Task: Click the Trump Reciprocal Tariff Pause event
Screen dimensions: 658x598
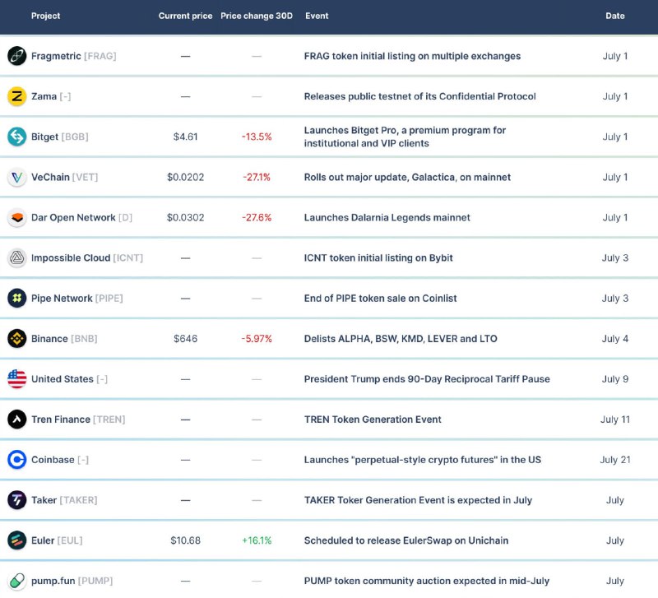Action: click(x=427, y=379)
